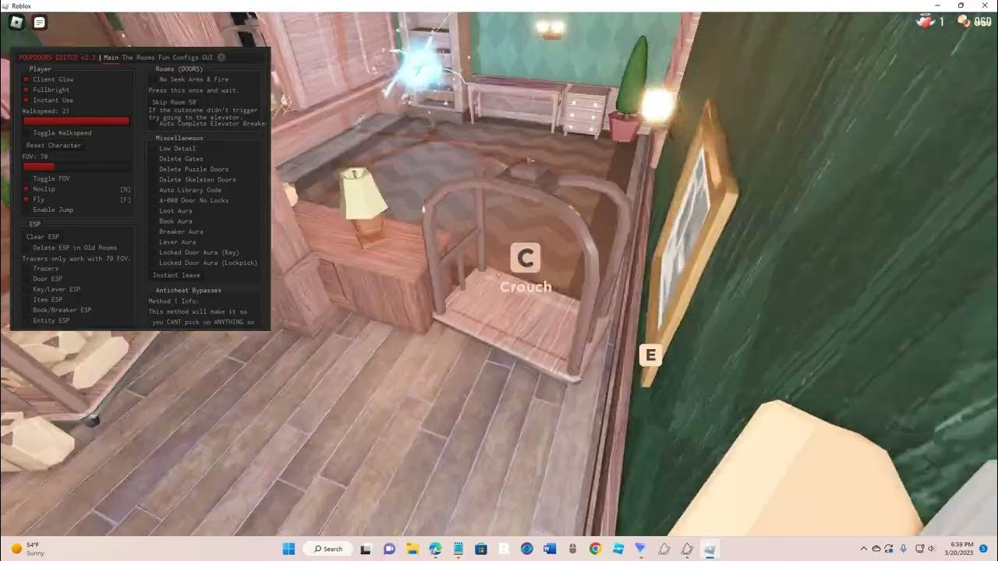Open the purple Chat taskbar icon
Viewport: 998px width, 561px height.
[x=388, y=549]
